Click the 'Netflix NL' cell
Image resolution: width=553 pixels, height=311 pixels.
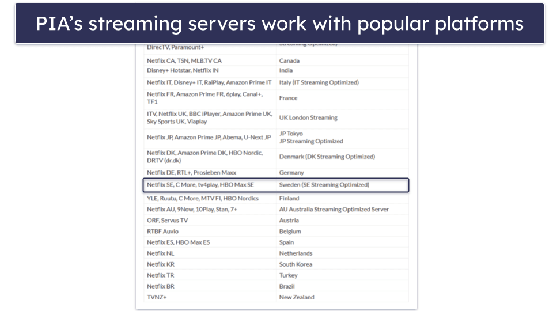[x=210, y=253]
